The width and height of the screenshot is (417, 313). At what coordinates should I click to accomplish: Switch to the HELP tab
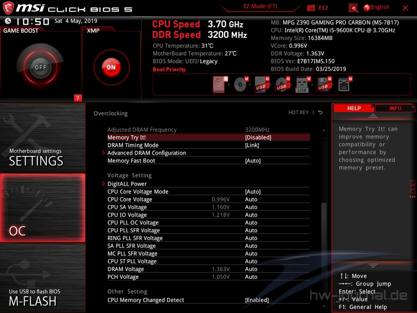354,109
